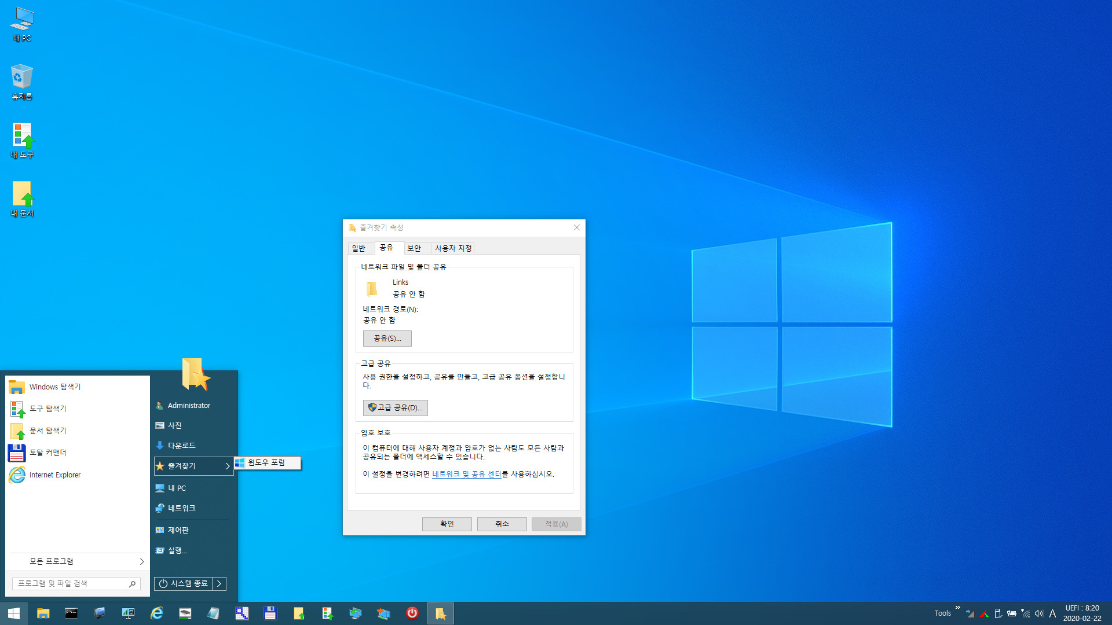
Task: Open 제어판 in Start menu
Action: 193,530
